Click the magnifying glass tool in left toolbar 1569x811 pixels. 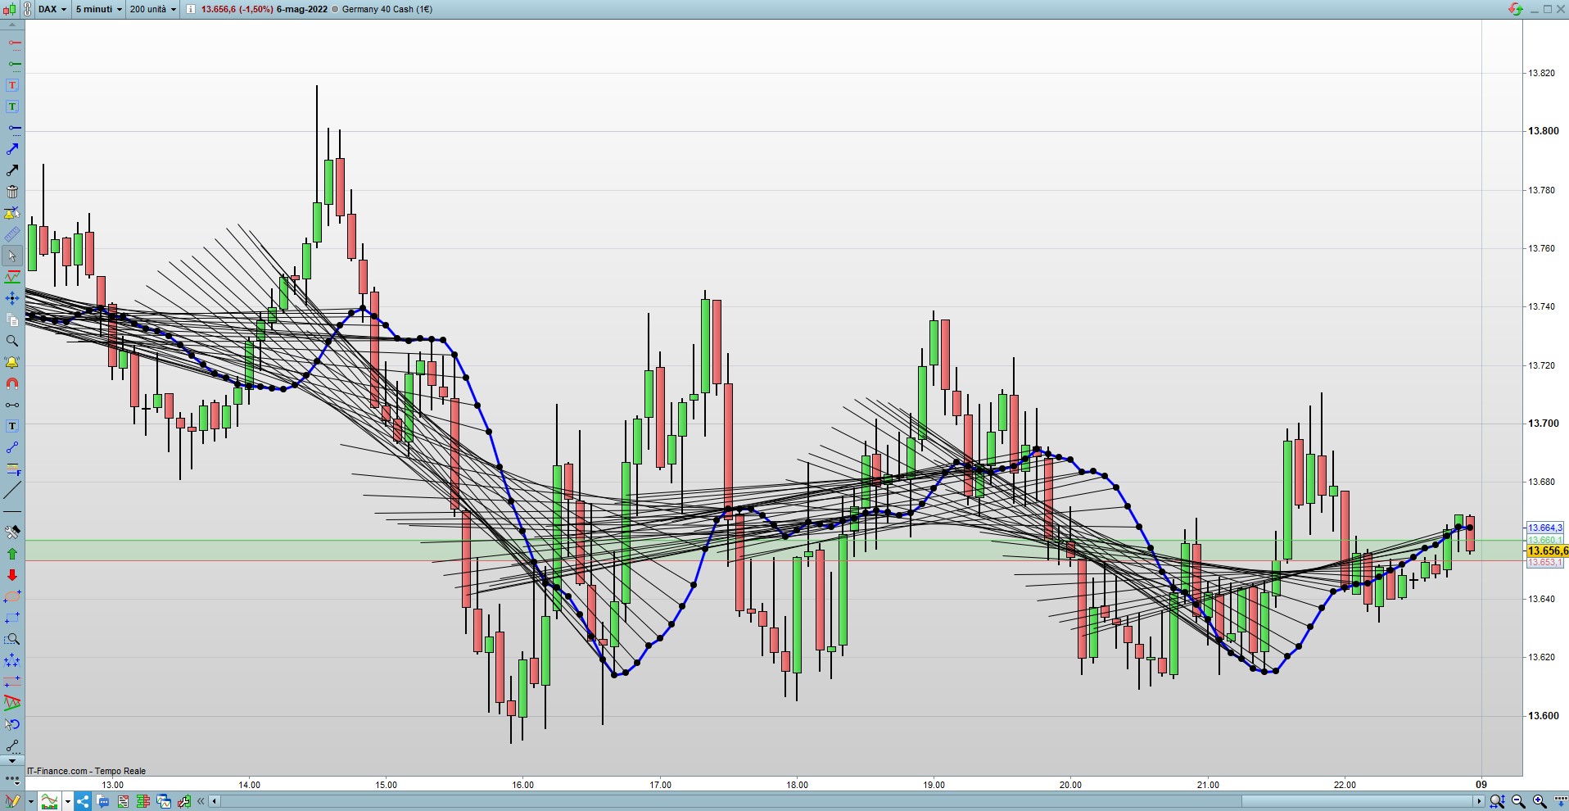coord(12,341)
